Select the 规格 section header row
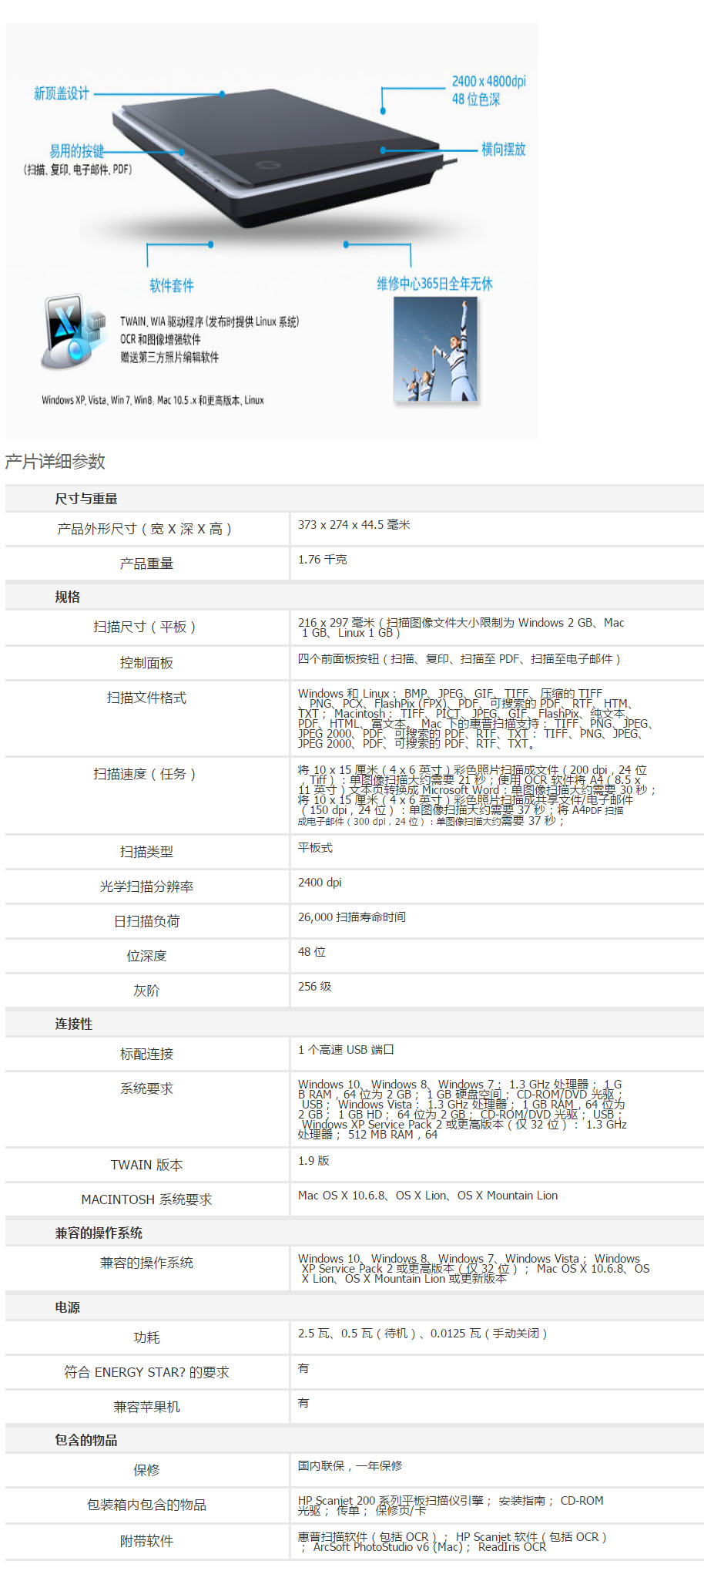The height and width of the screenshot is (1571, 704). click(68, 597)
